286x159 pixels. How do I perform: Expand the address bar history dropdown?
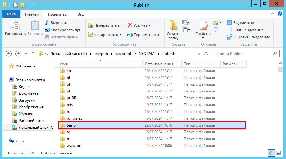pyautogui.click(x=199, y=54)
